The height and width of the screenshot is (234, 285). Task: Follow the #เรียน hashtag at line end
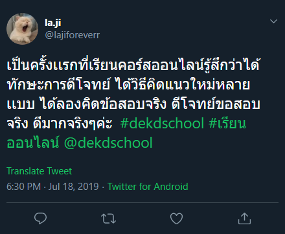pos(227,123)
